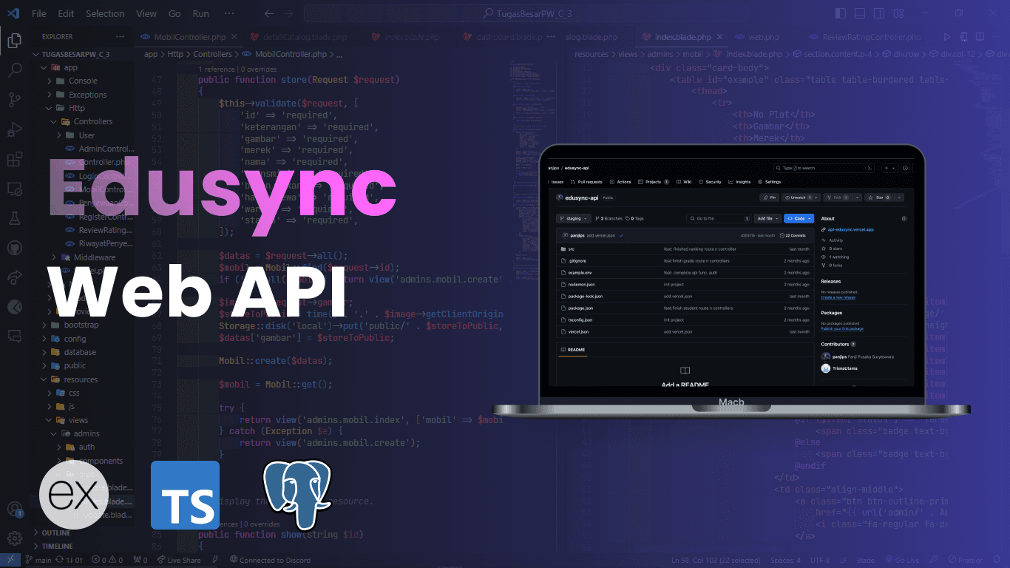1010x568 pixels.
Task: Open the Edit menu
Action: pos(66,13)
